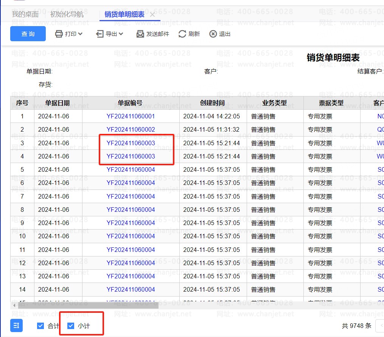
Task: Select date 2024-11-06 in row 7
Action: [x=54, y=196]
